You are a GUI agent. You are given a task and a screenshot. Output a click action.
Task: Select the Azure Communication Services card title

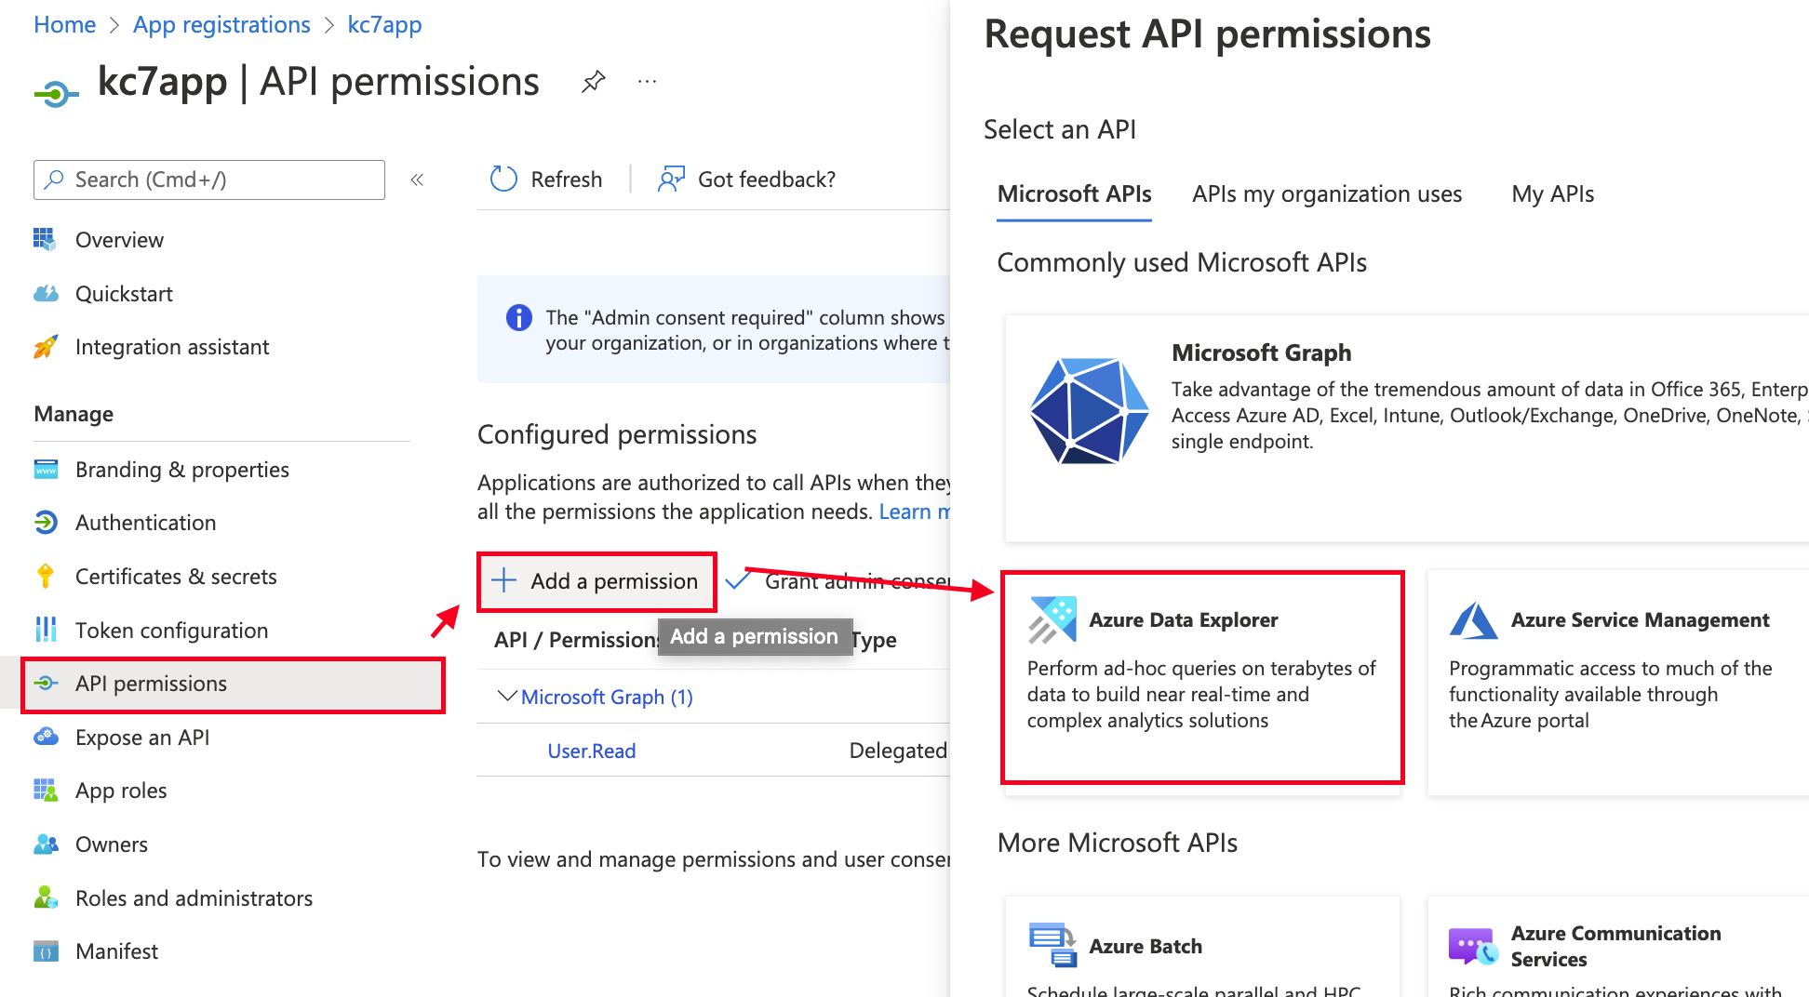coord(1615,946)
